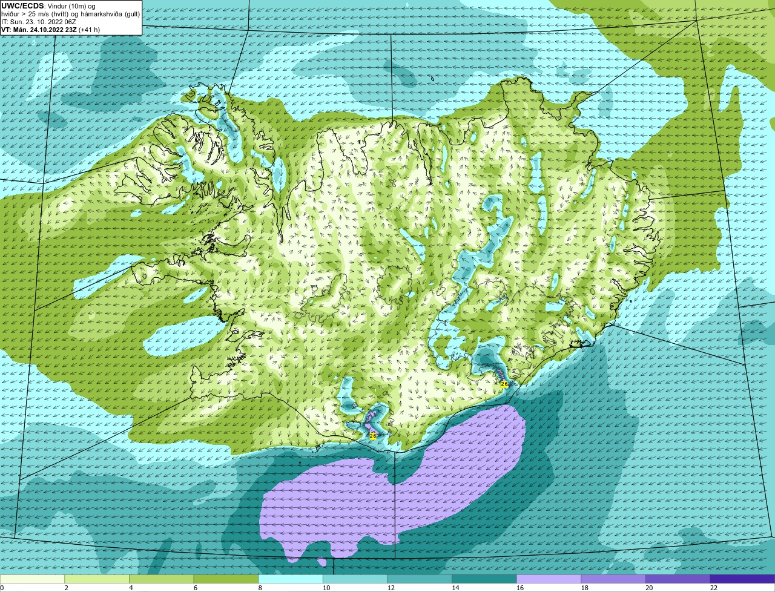Click the scale label '2'

(x=66, y=588)
